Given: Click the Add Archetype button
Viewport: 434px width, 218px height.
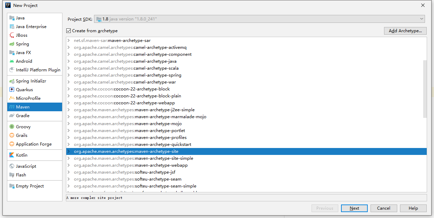Looking at the screenshot, I should [405, 31].
